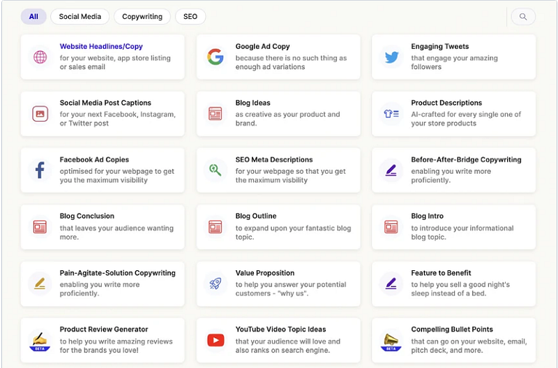This screenshot has height=368, width=558.
Task: Open the Blog Outline template
Action: 278,227
